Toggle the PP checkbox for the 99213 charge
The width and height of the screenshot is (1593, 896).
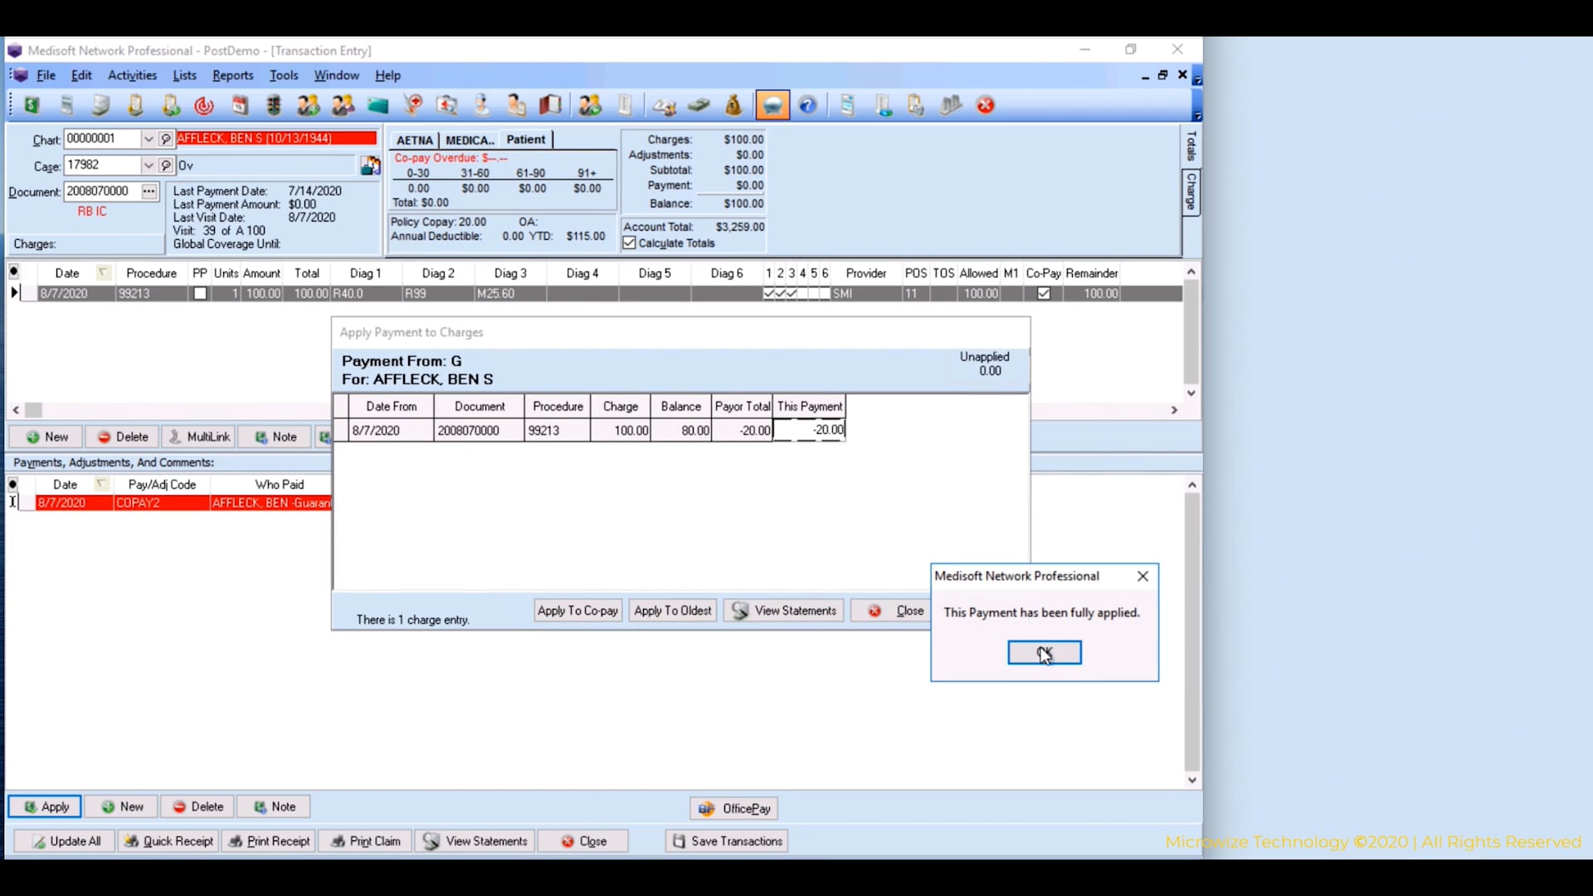pos(199,293)
